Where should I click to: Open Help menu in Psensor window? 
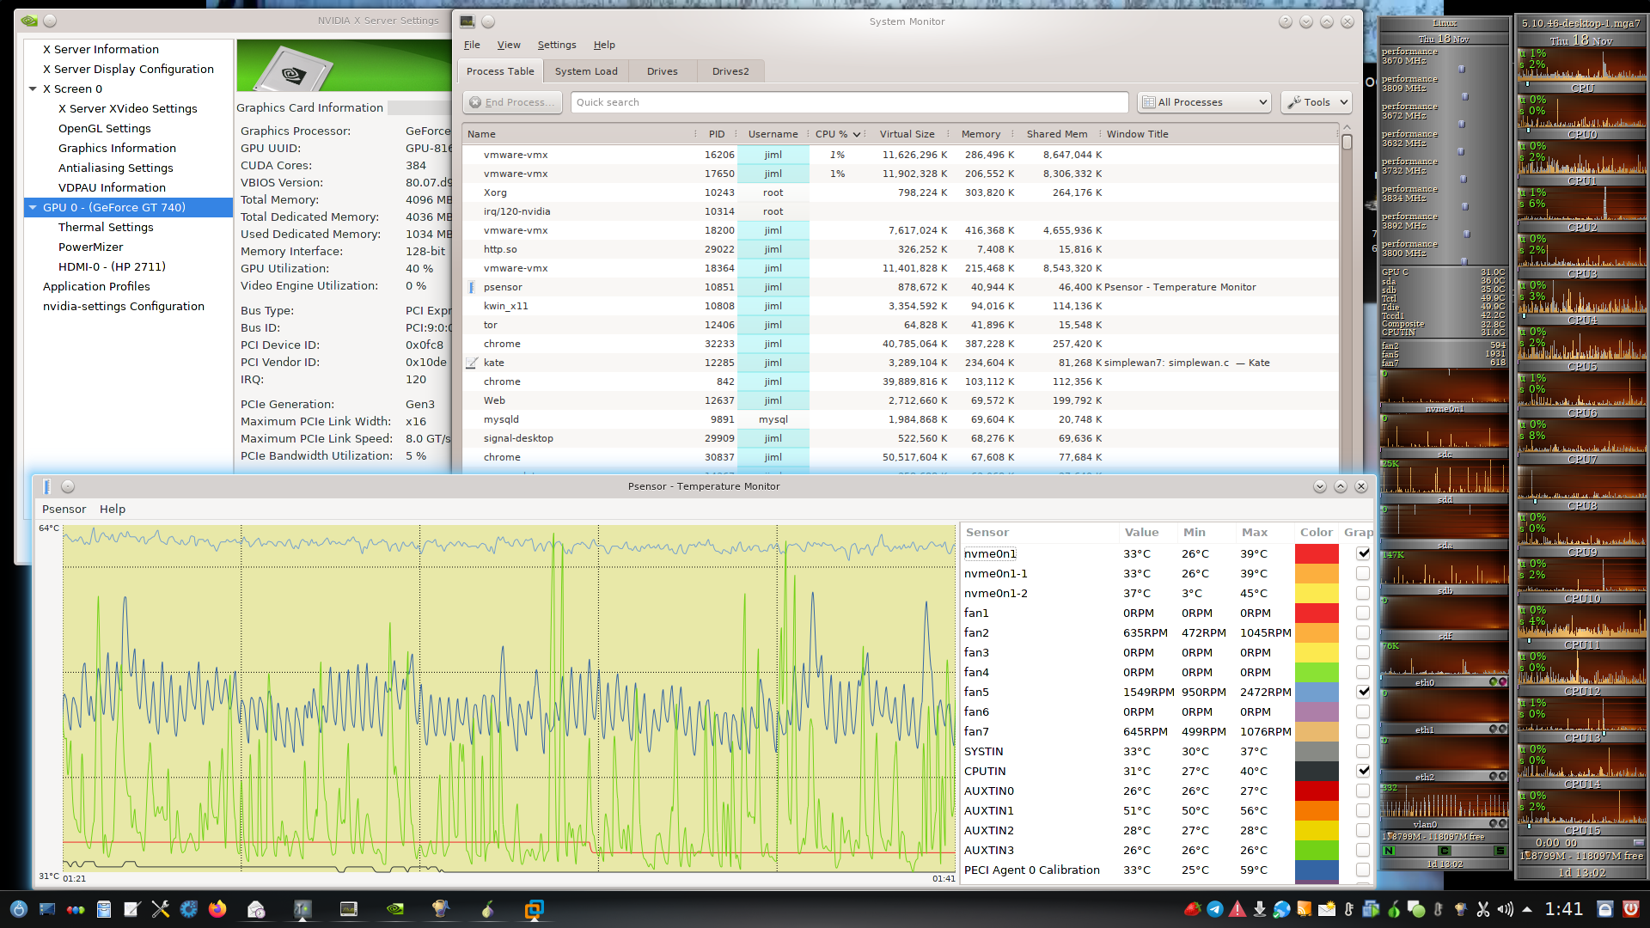click(113, 509)
